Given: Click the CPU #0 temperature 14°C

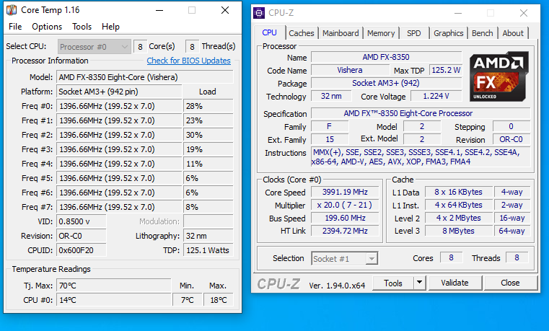Looking at the screenshot, I should pyautogui.click(x=114, y=300).
